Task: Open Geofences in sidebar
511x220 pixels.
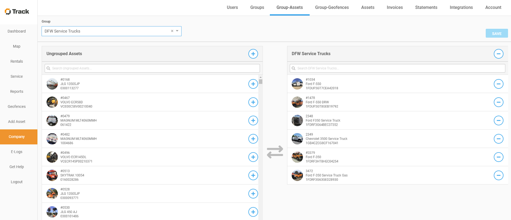Action: coord(17,106)
